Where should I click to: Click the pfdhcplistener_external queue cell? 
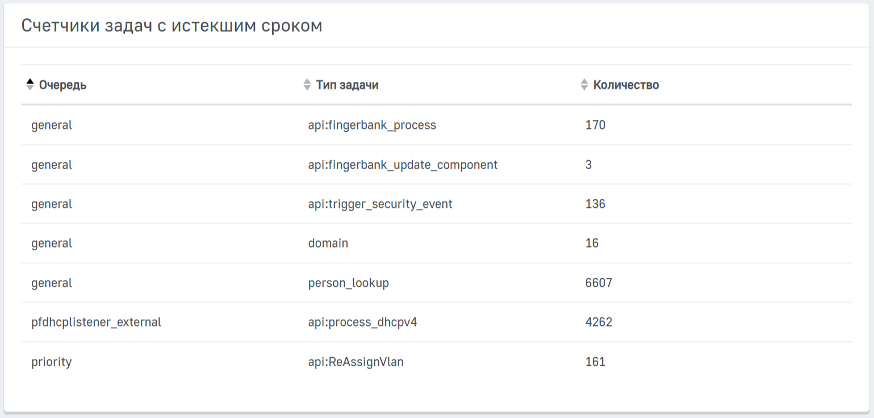[x=96, y=323]
